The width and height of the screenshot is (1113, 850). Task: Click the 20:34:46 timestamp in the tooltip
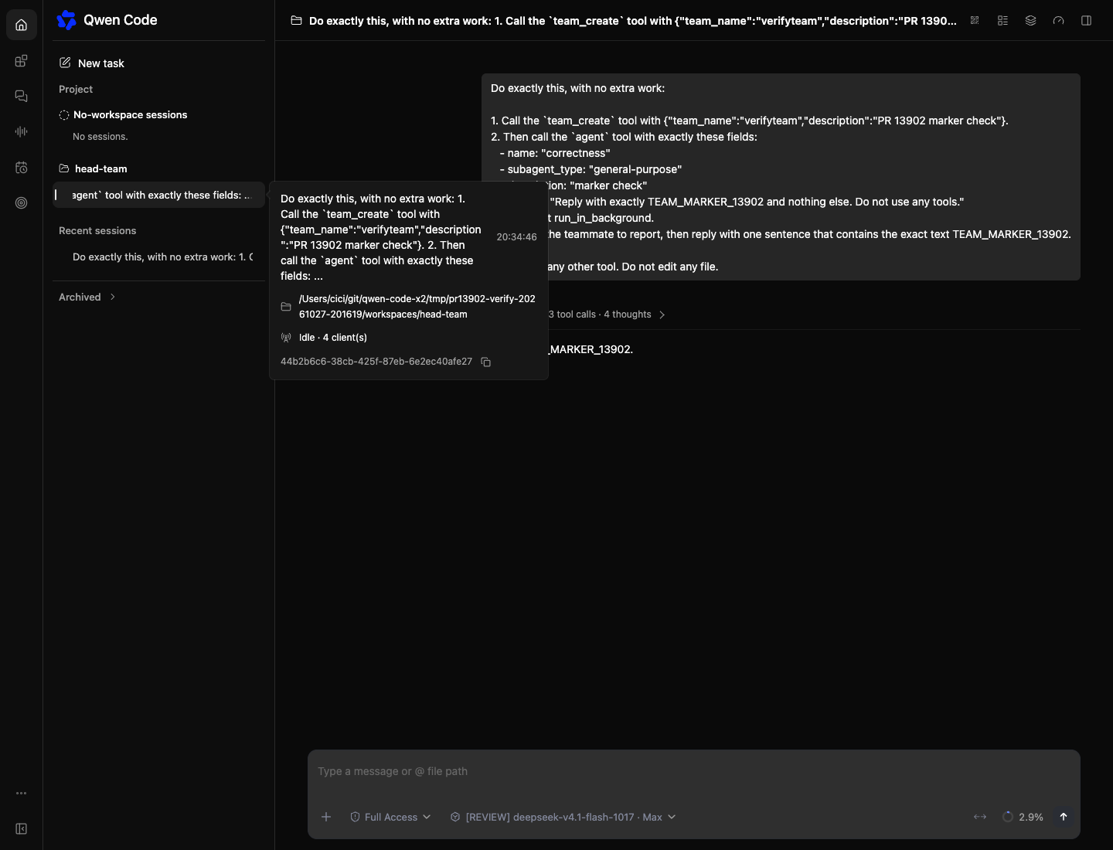[516, 237]
